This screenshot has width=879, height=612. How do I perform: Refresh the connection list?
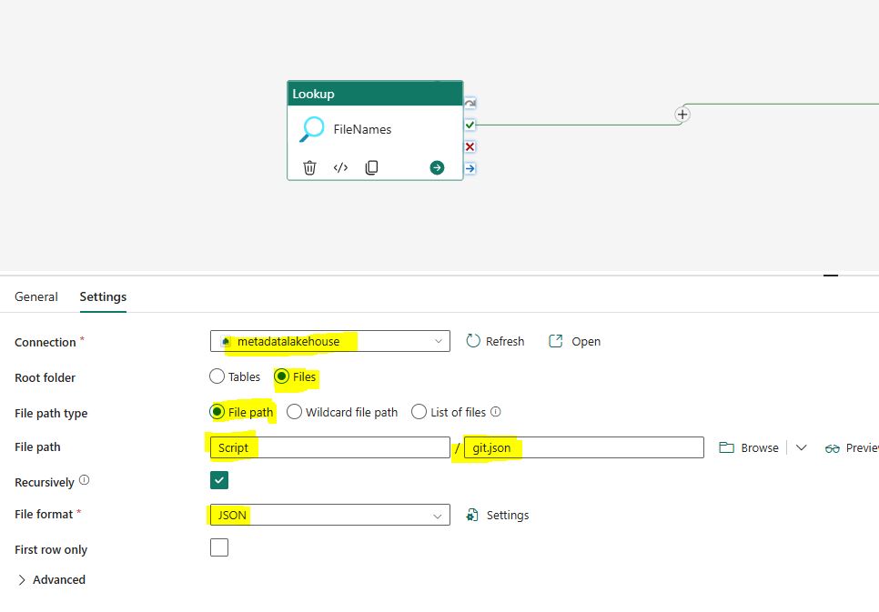tap(495, 341)
